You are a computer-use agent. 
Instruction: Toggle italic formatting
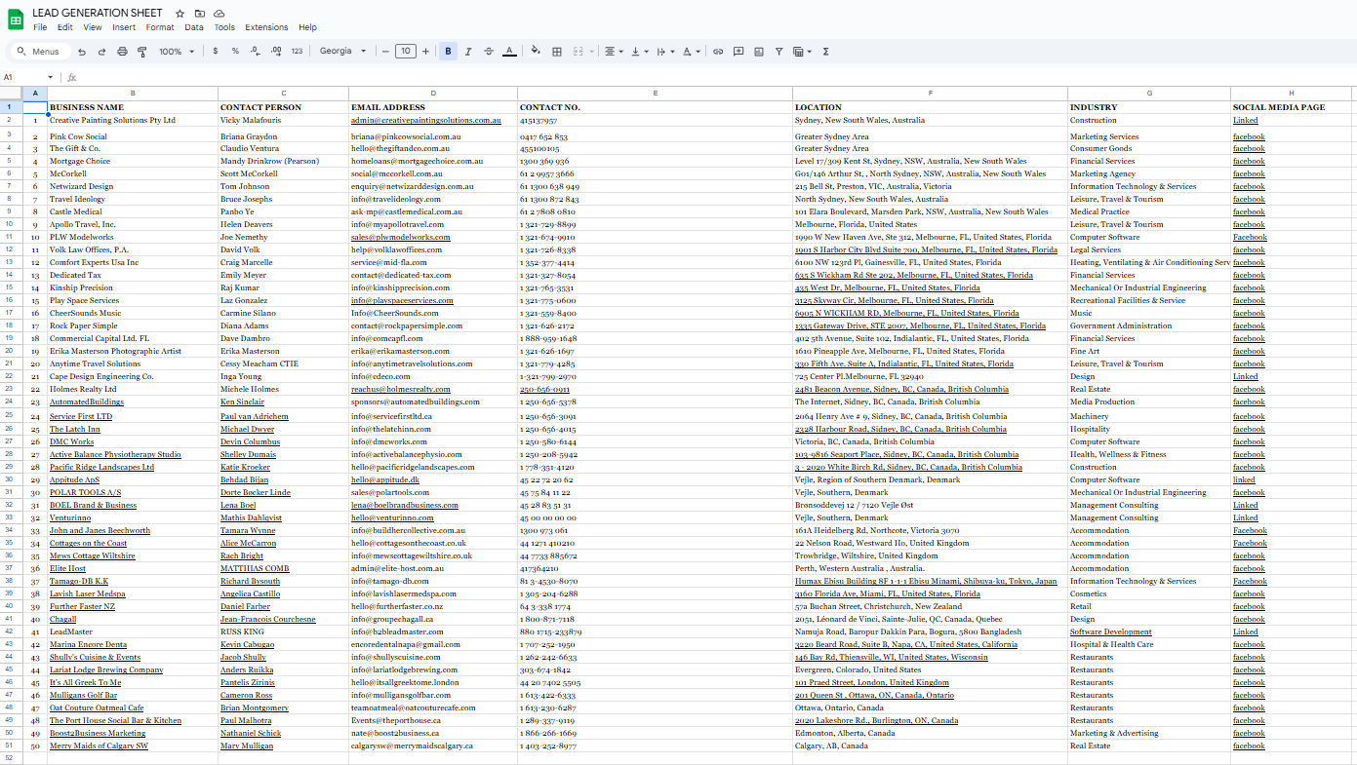tap(468, 52)
